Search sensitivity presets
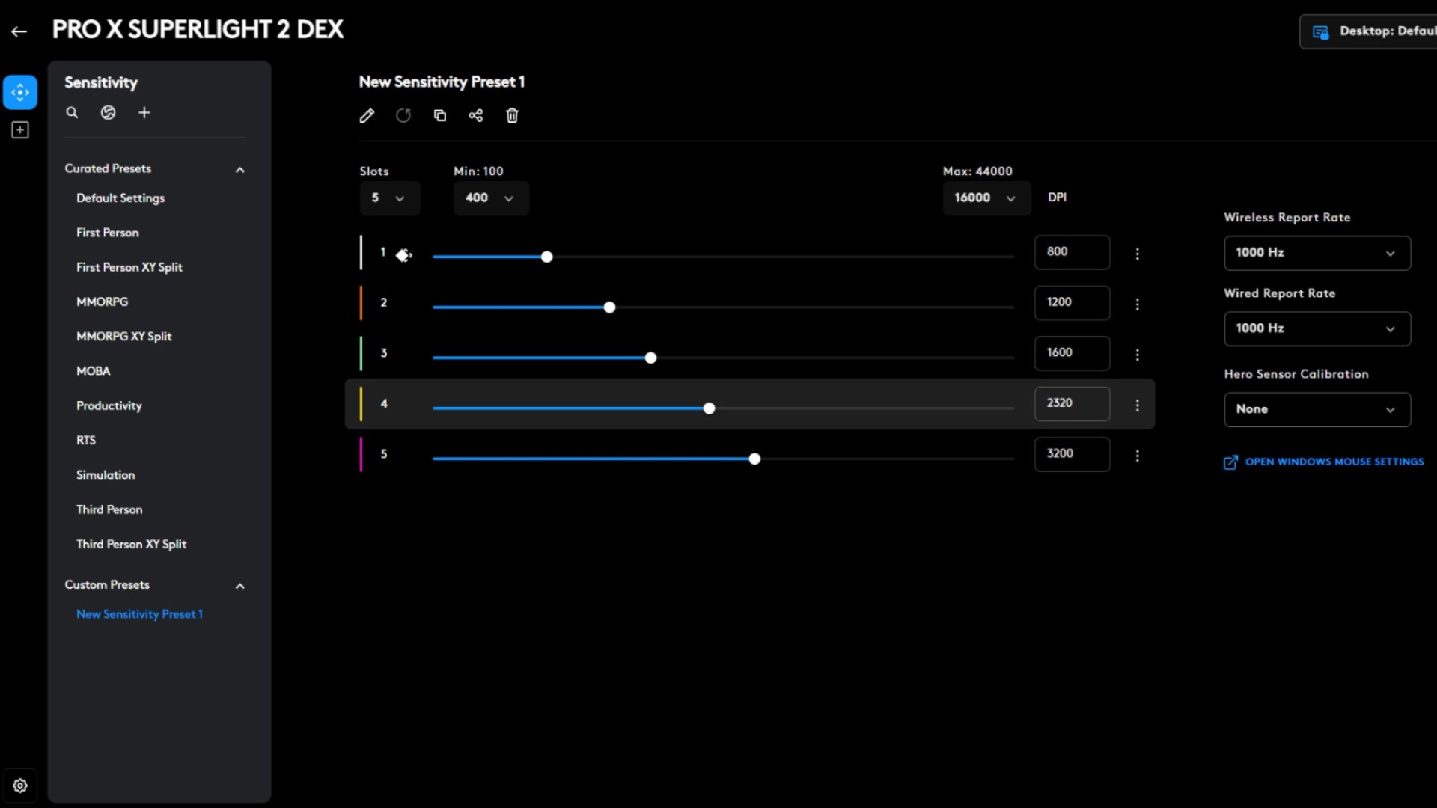 (x=72, y=112)
